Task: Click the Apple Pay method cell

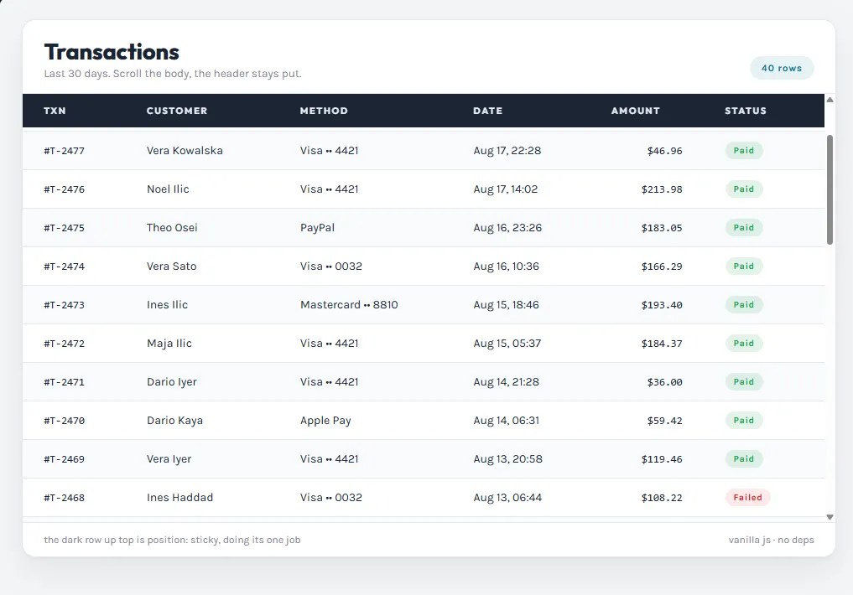Action: 326,421
